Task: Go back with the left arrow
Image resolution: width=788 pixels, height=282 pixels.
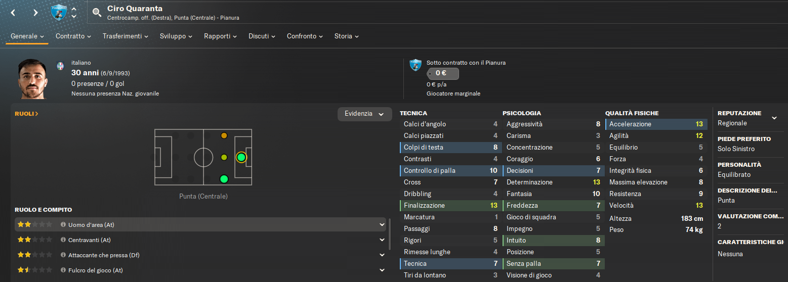Action: click(13, 12)
